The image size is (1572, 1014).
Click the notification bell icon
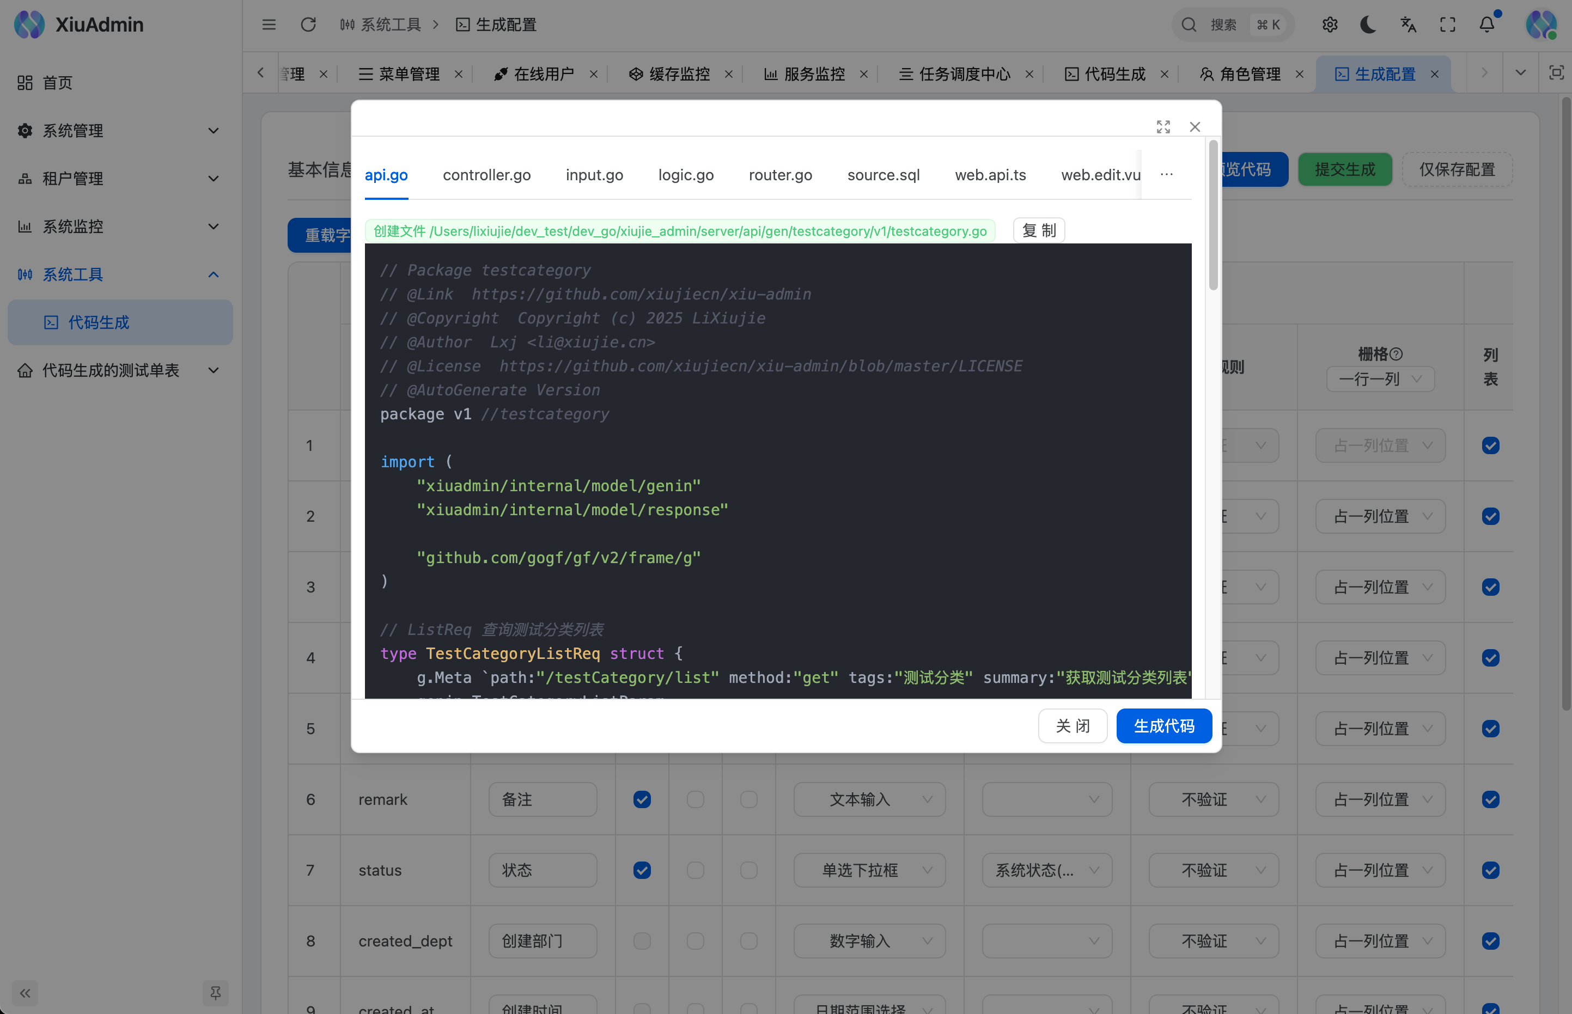click(1486, 25)
